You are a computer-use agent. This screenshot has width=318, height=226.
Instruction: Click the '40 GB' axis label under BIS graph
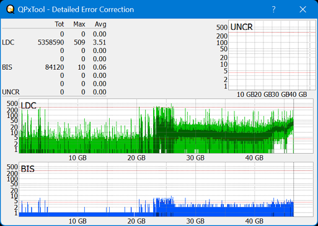254,221
